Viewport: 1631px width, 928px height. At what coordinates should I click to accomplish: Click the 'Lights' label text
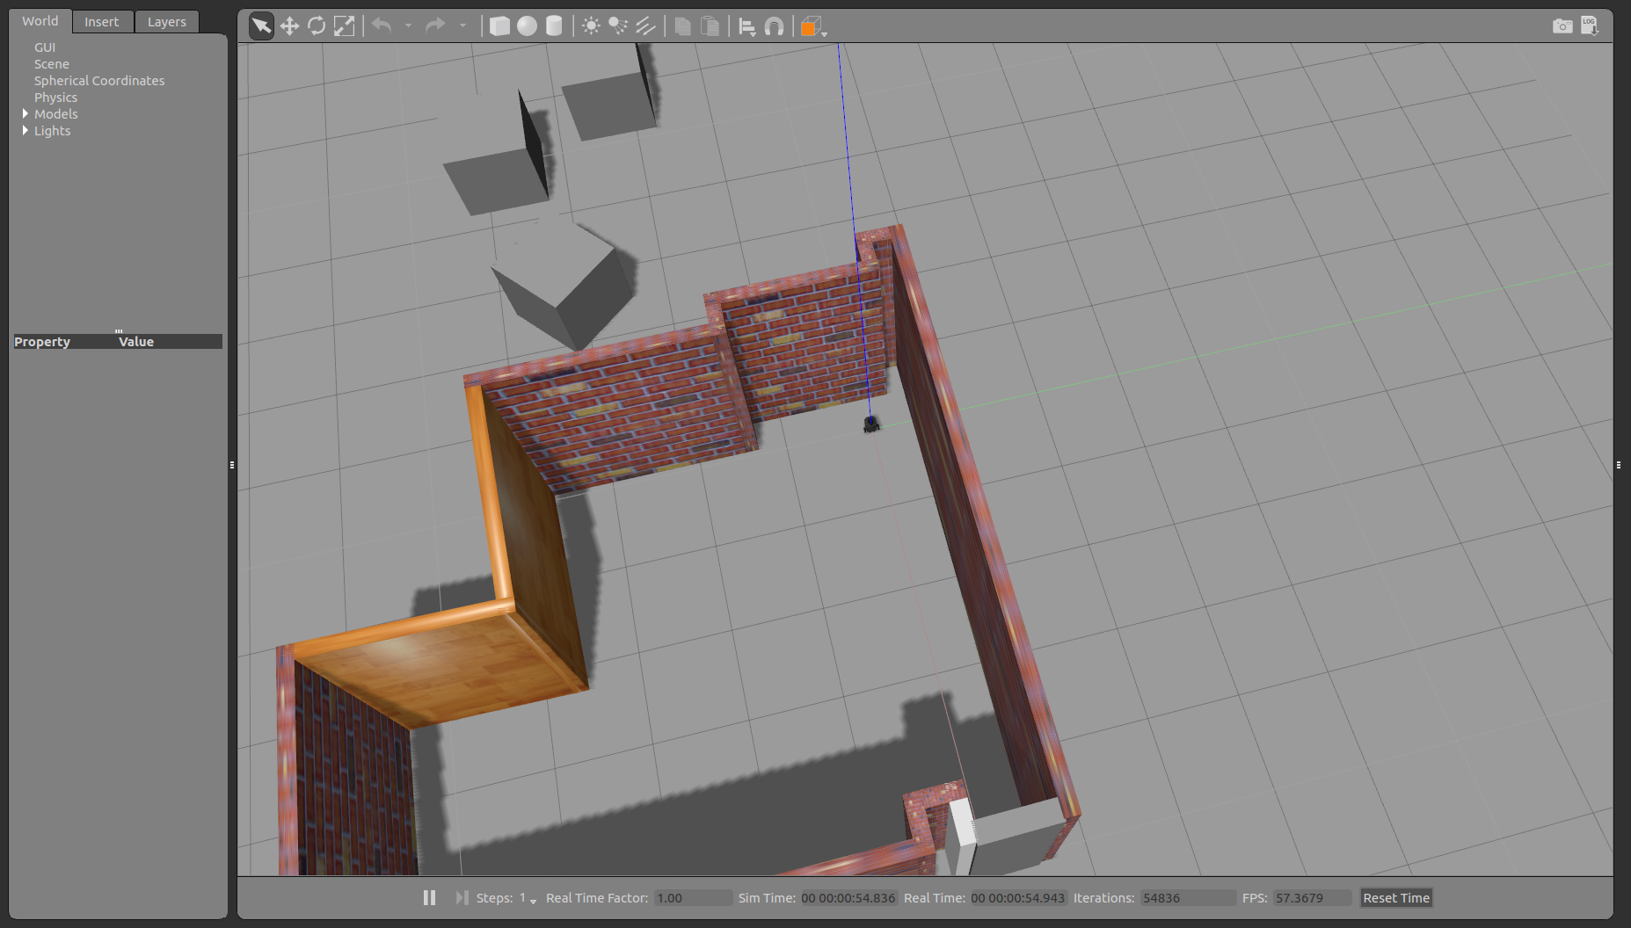tap(53, 131)
